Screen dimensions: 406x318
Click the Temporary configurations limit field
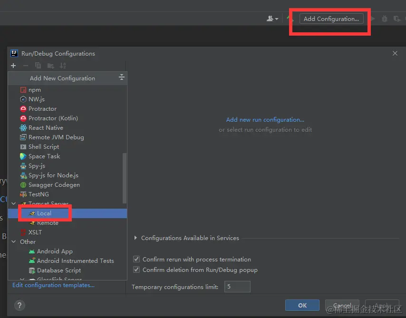[x=237, y=287]
